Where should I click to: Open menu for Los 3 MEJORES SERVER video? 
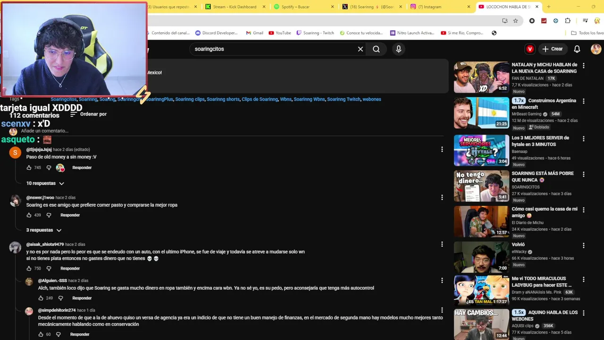coord(584,139)
